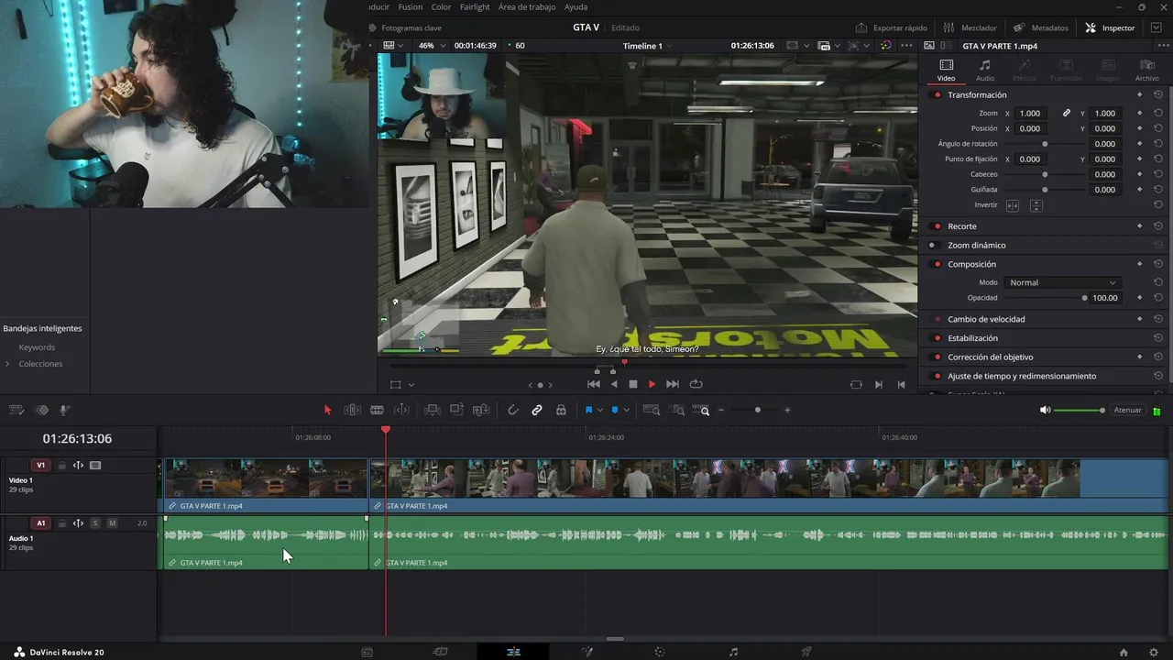Click the Atenuar dim button
The image size is (1173, 660).
point(1127,410)
